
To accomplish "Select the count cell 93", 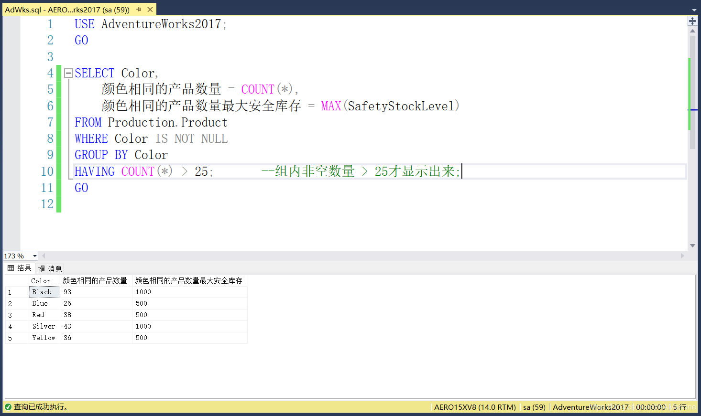I will [x=96, y=292].
